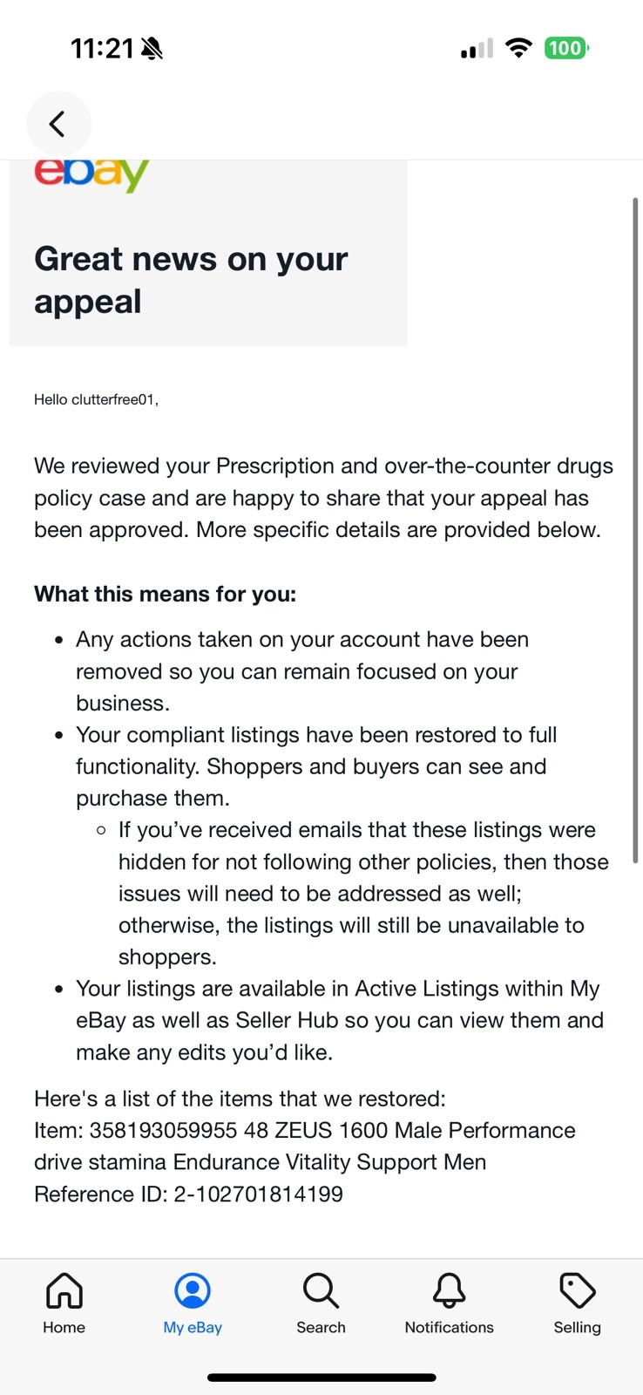Open the Search tab
Image resolution: width=643 pixels, height=1395 pixels.
pyautogui.click(x=321, y=1303)
